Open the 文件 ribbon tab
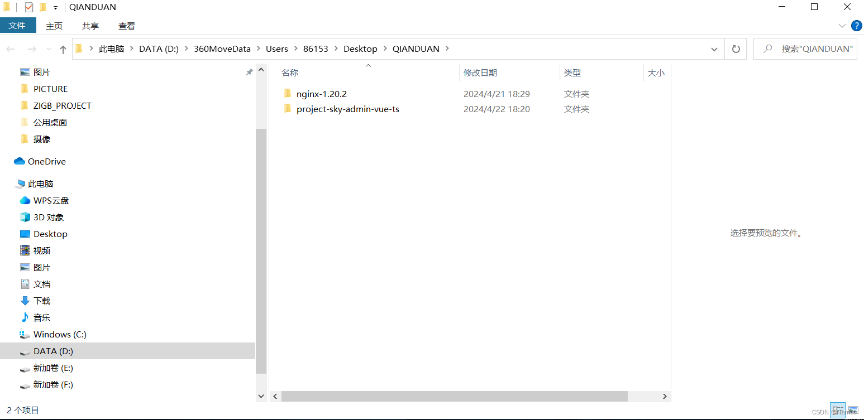Image resolution: width=864 pixels, height=420 pixels. [18, 26]
